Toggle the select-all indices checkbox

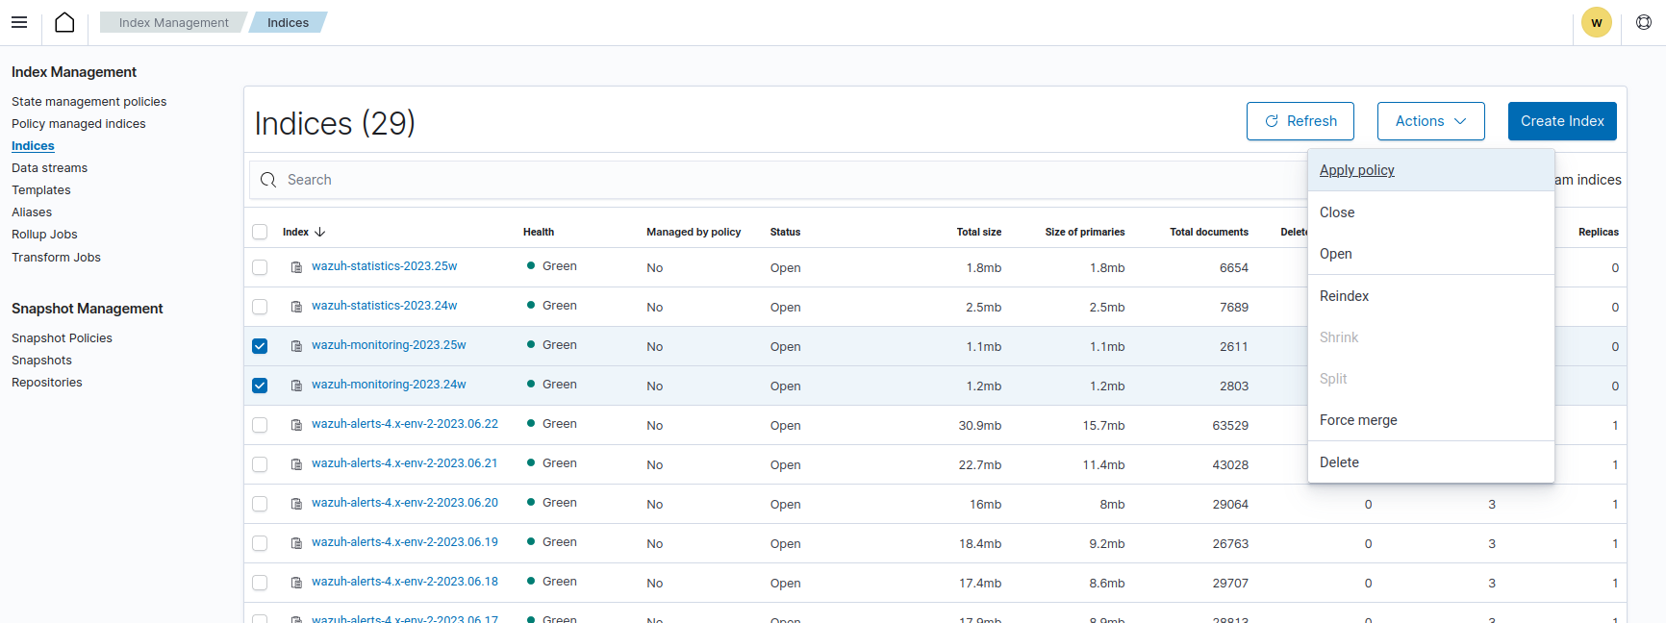click(260, 232)
